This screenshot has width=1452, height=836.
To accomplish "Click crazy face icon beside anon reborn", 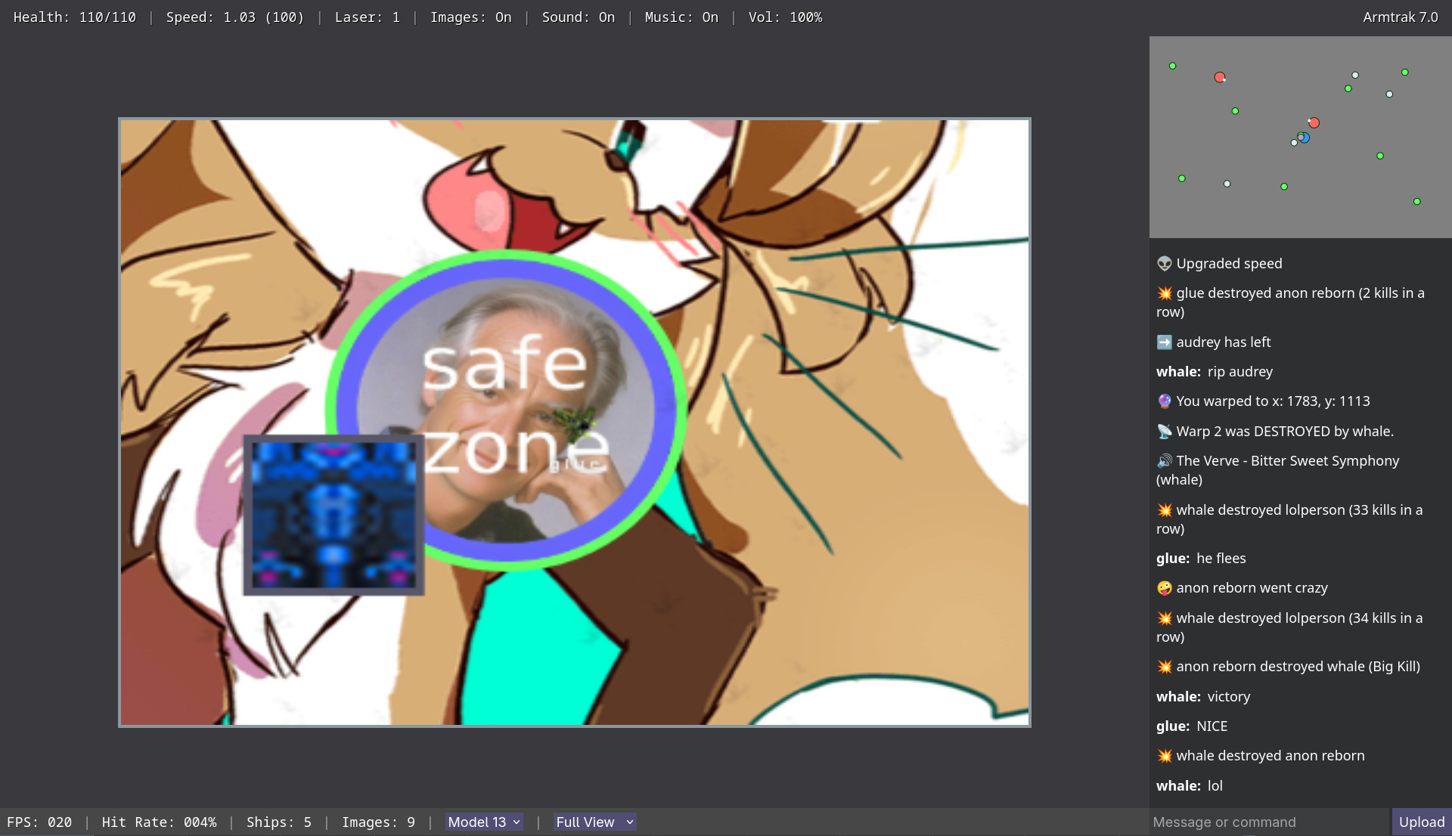I will click(1164, 588).
